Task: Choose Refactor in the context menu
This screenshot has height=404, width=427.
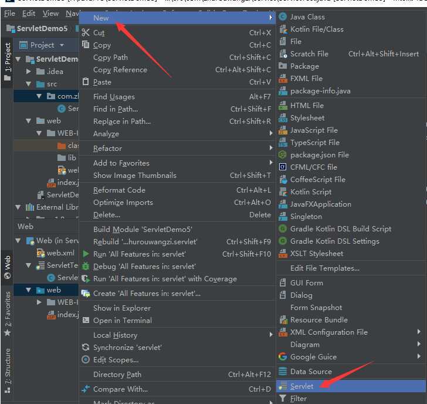Action: pyautogui.click(x=177, y=149)
